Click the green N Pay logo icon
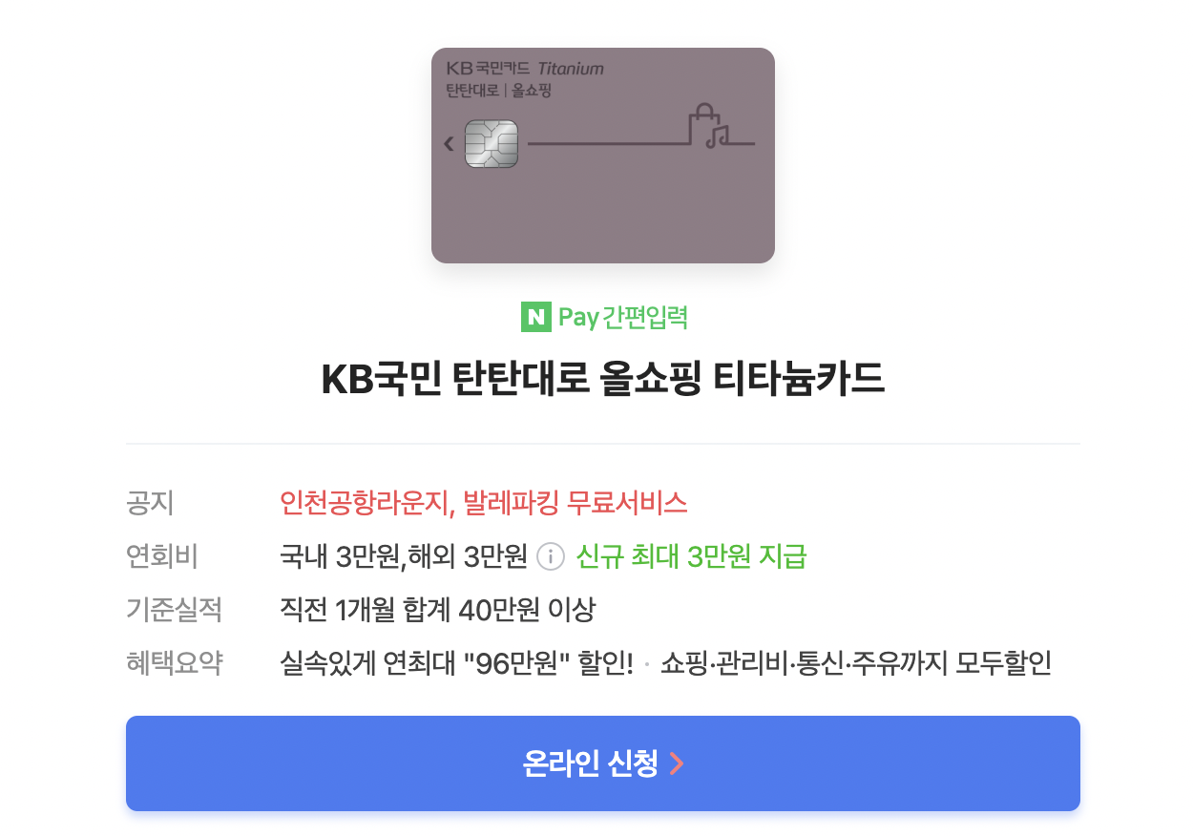 [536, 317]
